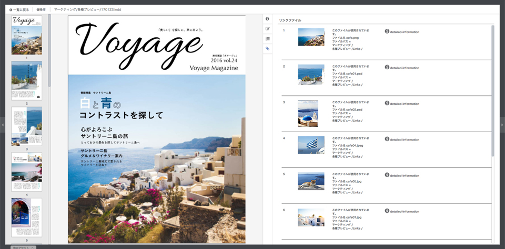
Task: Click info icon for cafe02.psd
Action: (387, 103)
